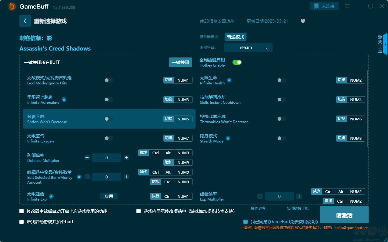Click the 应用 button for Infinite Exp

coord(109,196)
